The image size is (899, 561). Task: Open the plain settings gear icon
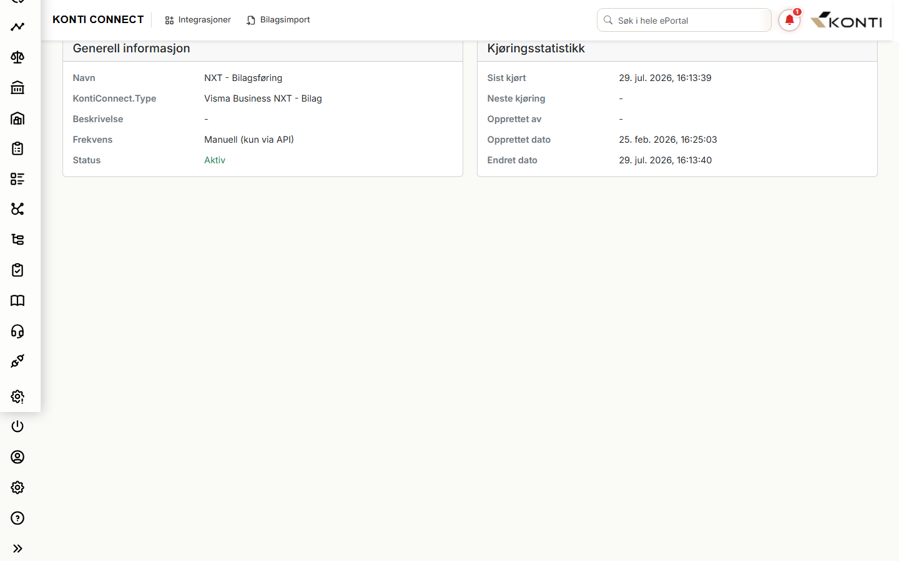17,487
